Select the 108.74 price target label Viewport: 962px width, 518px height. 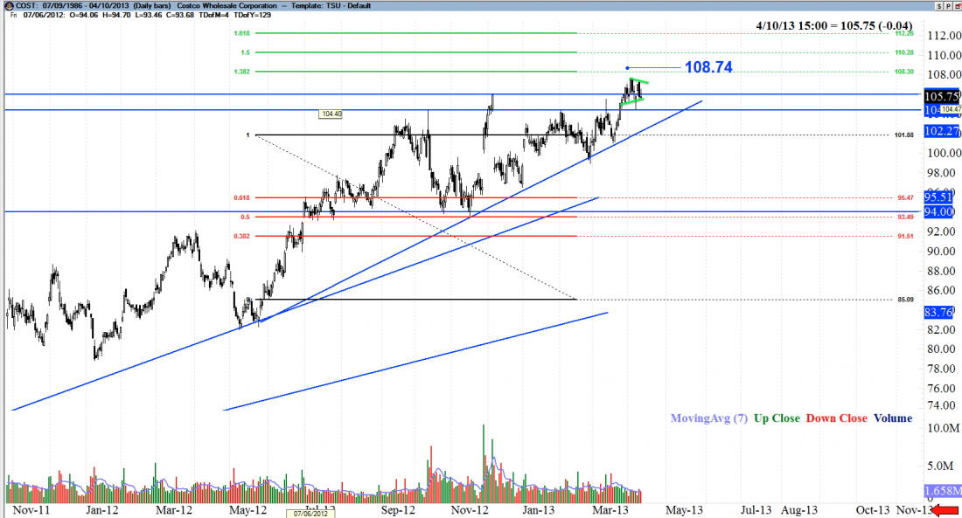click(708, 67)
